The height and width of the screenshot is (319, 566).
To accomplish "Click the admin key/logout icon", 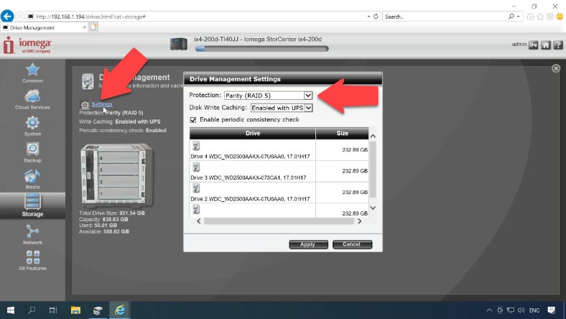I will [533, 45].
